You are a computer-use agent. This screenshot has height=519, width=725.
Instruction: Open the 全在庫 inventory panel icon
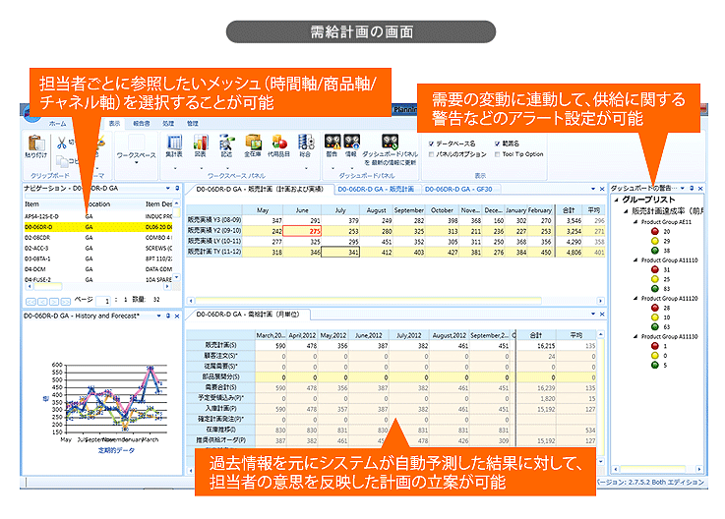click(253, 146)
